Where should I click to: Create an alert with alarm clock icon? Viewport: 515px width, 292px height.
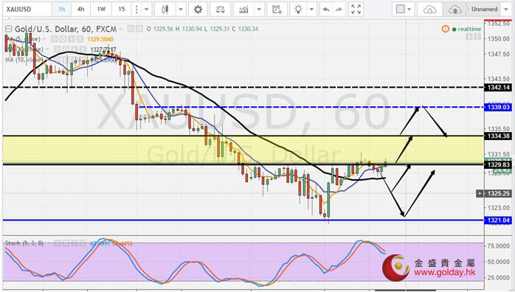[x=277, y=9]
